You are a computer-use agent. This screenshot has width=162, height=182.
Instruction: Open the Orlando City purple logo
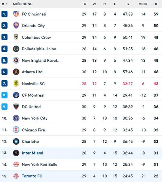coord(16,26)
